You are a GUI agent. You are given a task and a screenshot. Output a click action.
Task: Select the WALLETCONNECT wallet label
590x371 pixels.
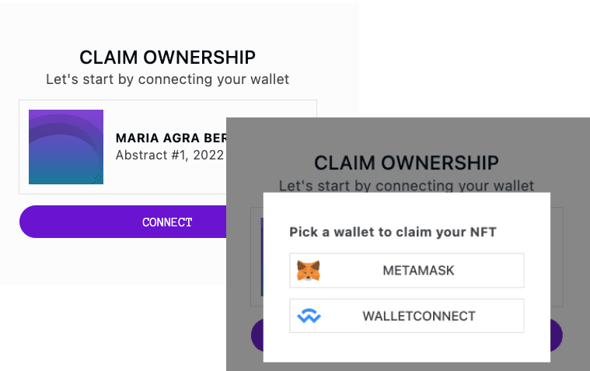pos(418,317)
